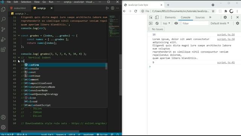
Task: Open the 'top' JavaScript context dropdown
Action: coord(166,23)
